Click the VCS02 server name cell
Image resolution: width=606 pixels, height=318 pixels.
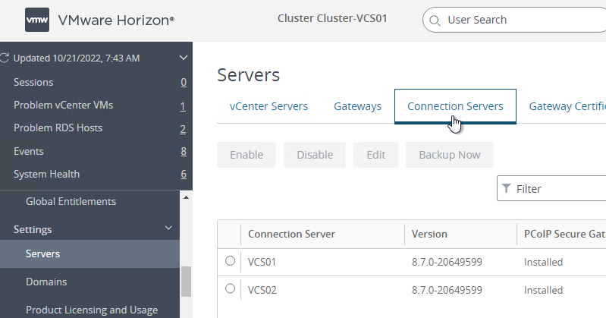[262, 290]
